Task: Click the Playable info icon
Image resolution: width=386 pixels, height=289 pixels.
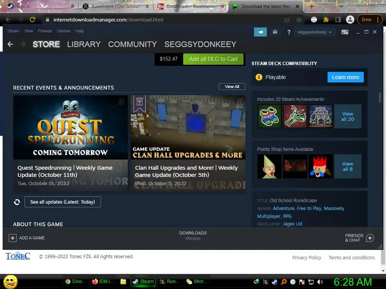Action: coord(259,77)
